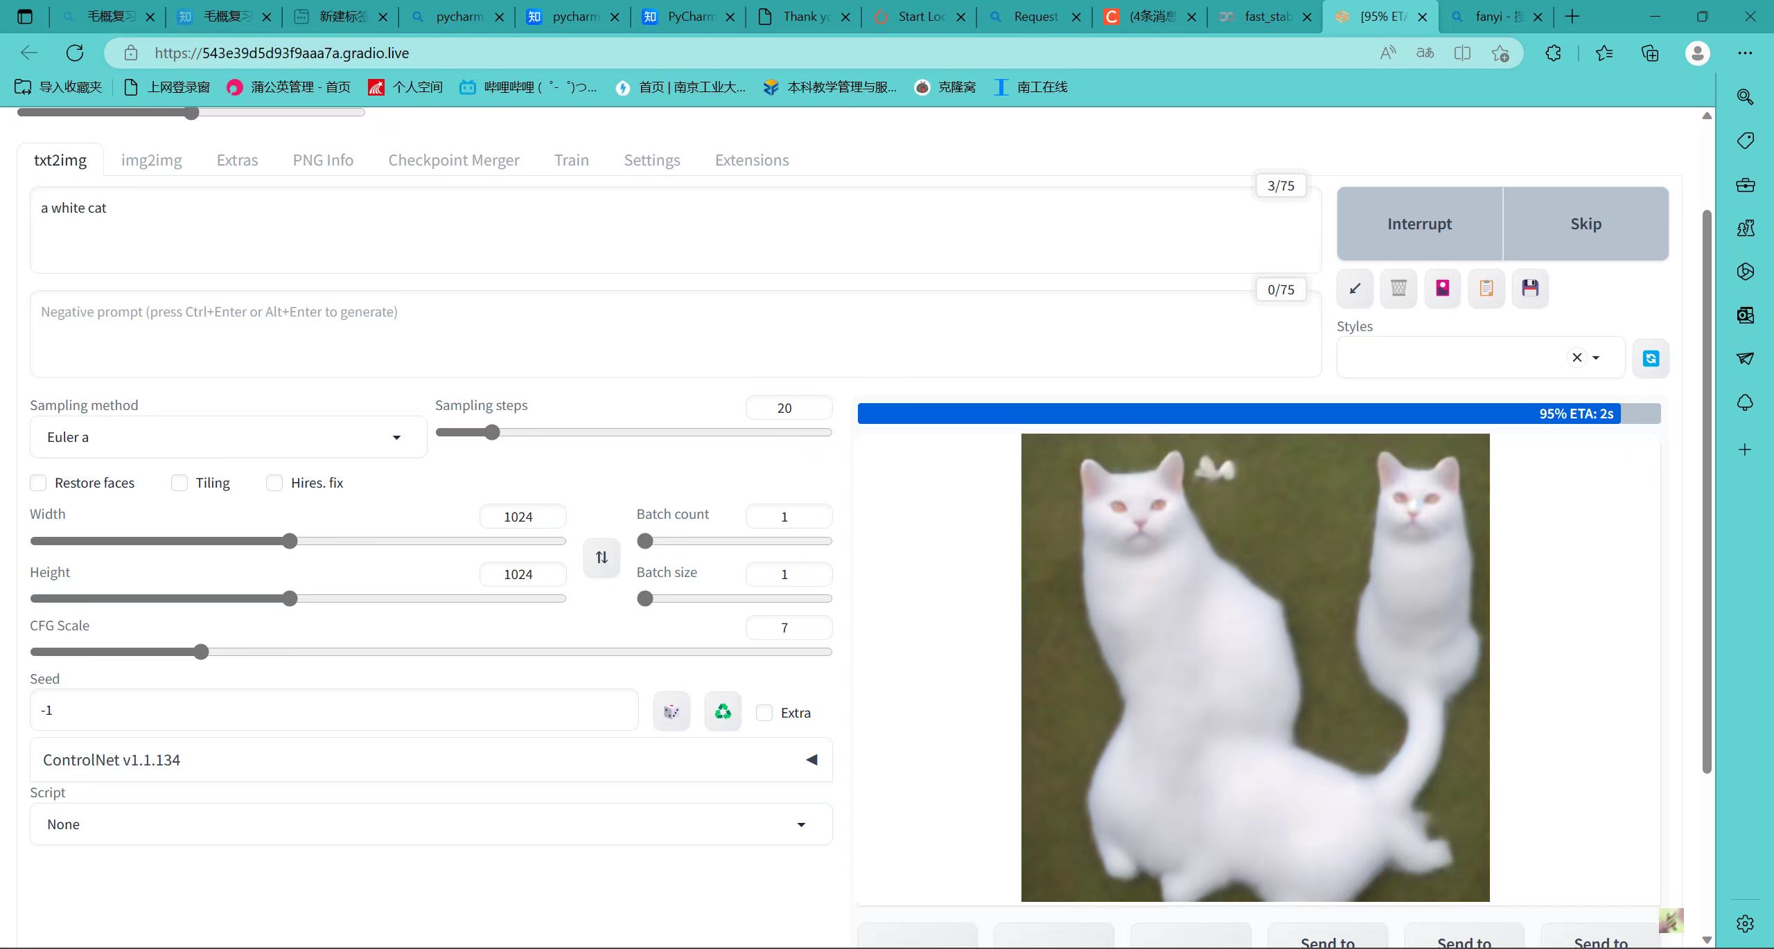Open the PNG Info tab

[x=323, y=160]
